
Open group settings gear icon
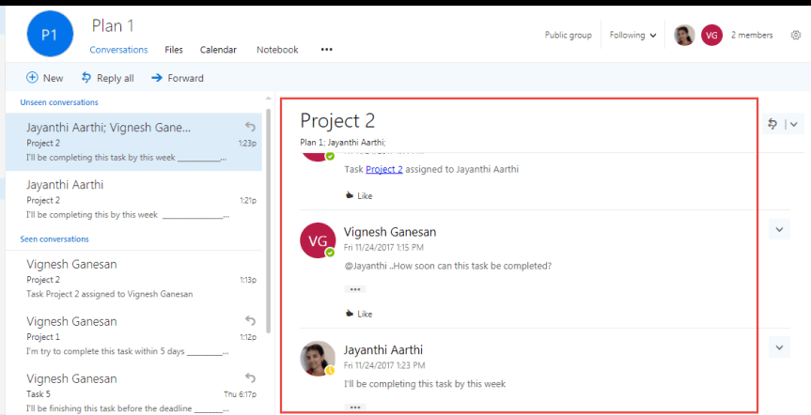coord(796,36)
